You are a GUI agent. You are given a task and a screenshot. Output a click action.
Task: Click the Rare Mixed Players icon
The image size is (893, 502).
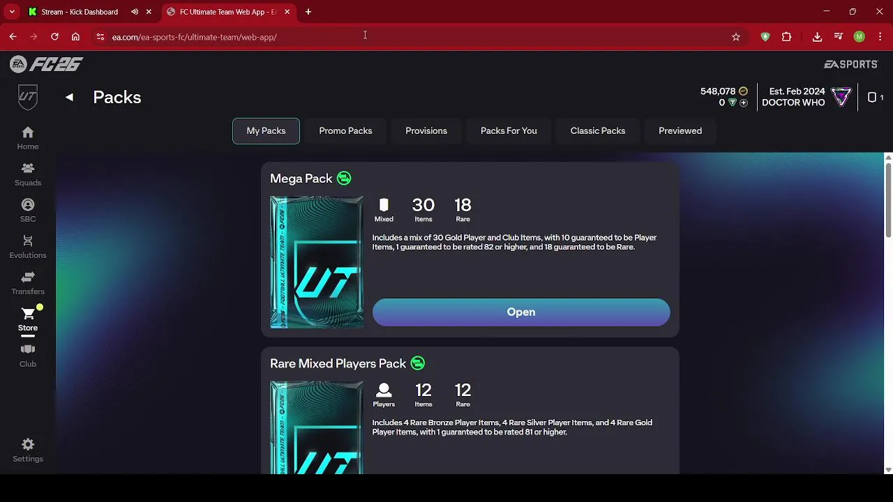coord(384,390)
